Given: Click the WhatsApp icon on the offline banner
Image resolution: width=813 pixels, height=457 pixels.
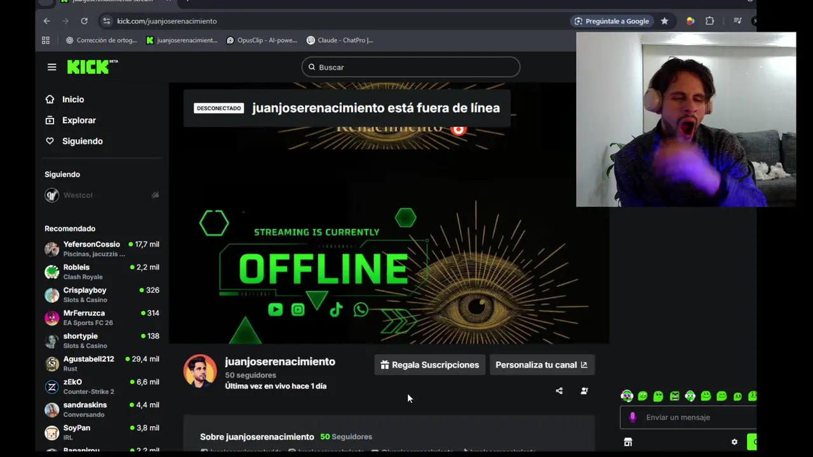Looking at the screenshot, I should tap(361, 310).
